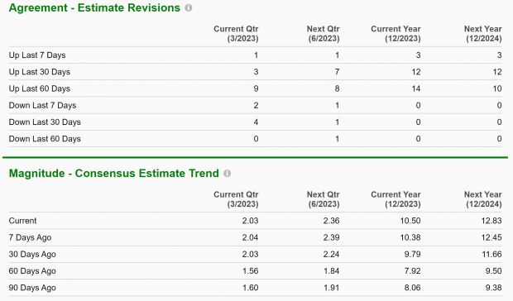513x301 pixels.
Task: Click Current Year (12/2023) header in Magnitude table
Action: point(396,199)
